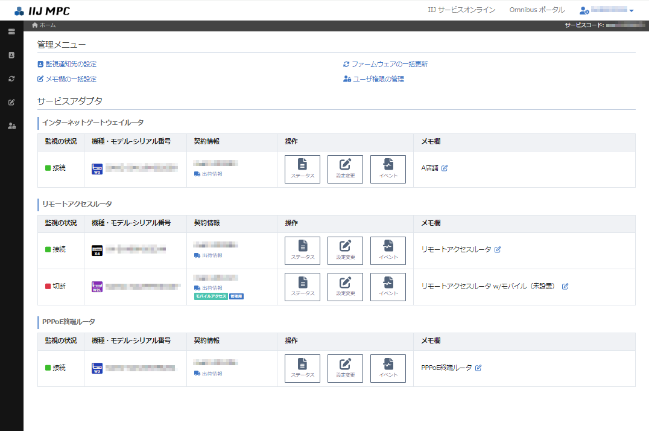649x431 pixels.
Task: Open 監視通知先の設定 link
Action: [x=71, y=64]
